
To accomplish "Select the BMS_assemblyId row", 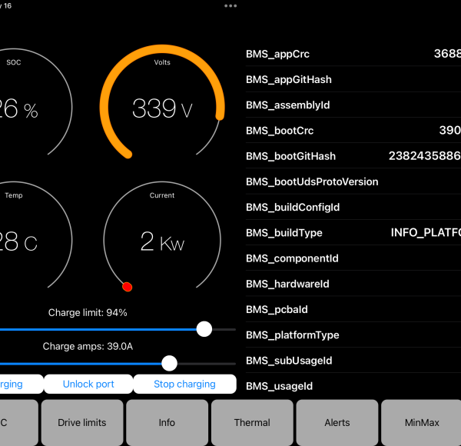I will tap(353, 105).
